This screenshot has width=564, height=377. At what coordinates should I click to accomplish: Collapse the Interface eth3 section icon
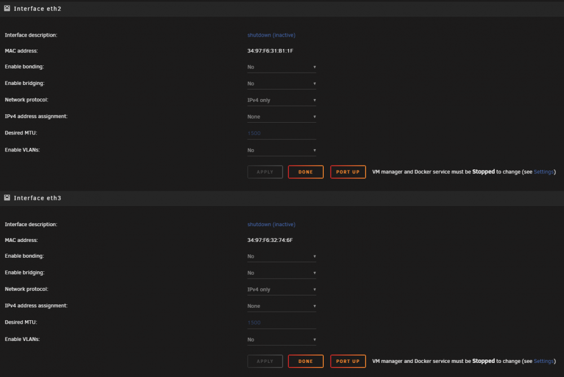tap(7, 198)
